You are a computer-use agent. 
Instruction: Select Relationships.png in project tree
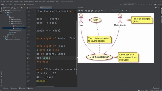15,30
